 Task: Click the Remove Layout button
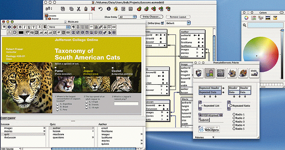tap(178, 17)
